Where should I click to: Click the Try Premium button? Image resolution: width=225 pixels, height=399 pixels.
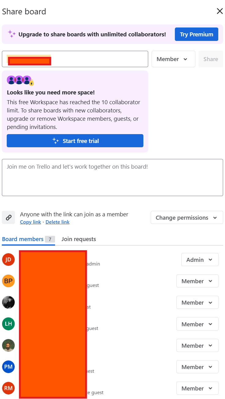click(x=196, y=34)
